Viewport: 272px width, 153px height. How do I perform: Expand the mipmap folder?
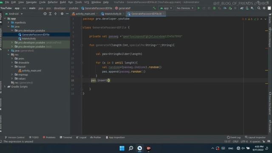click(12, 75)
